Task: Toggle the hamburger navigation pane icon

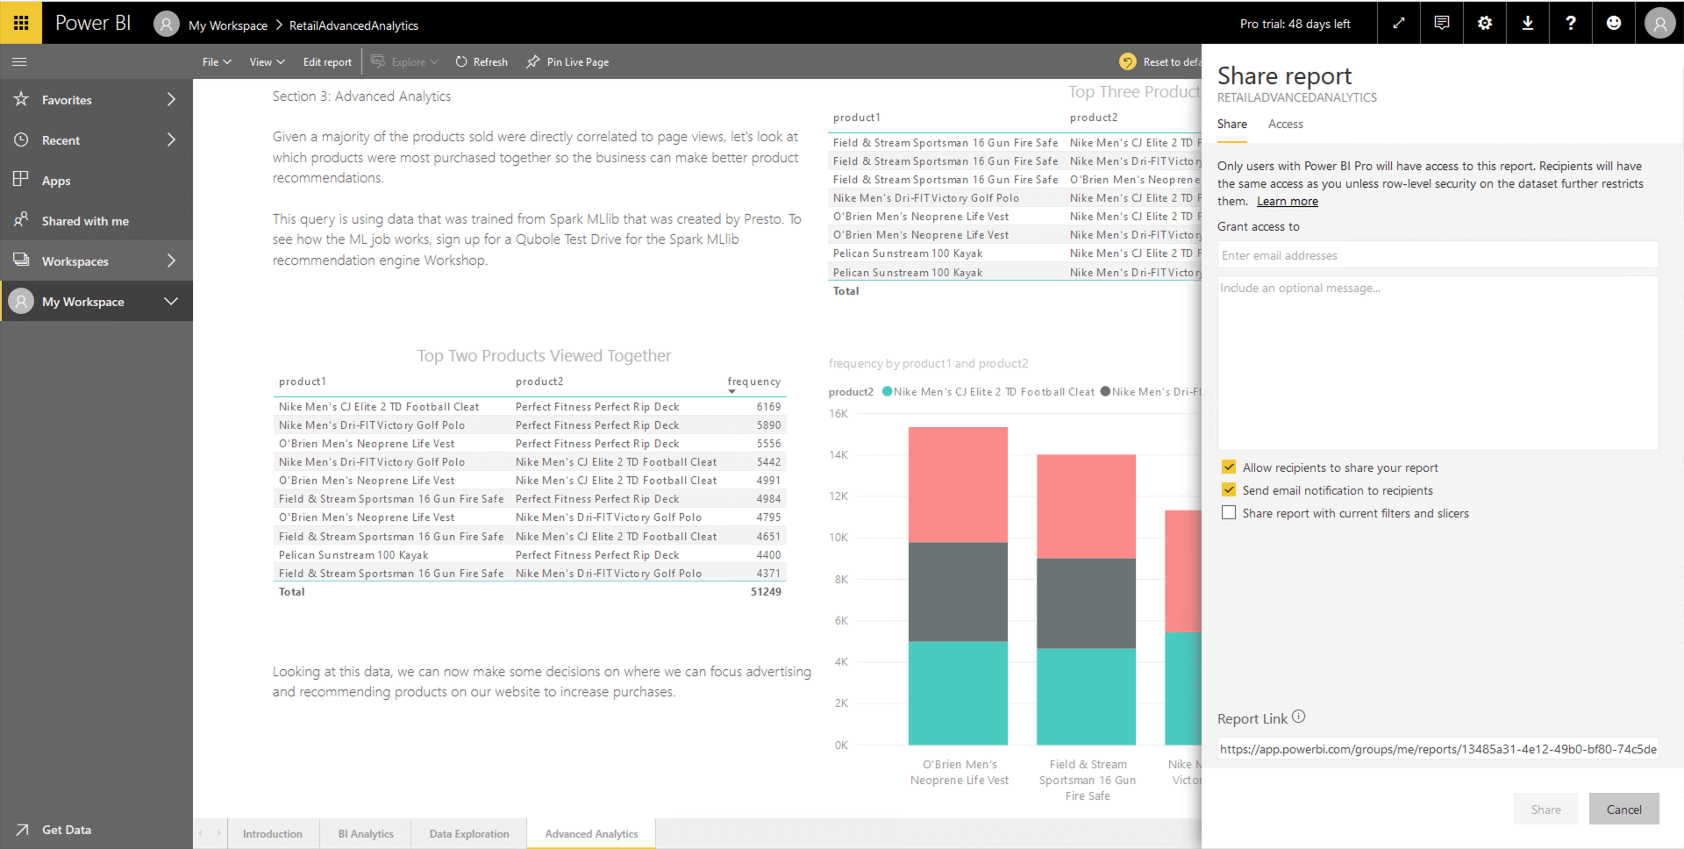Action: 19,62
